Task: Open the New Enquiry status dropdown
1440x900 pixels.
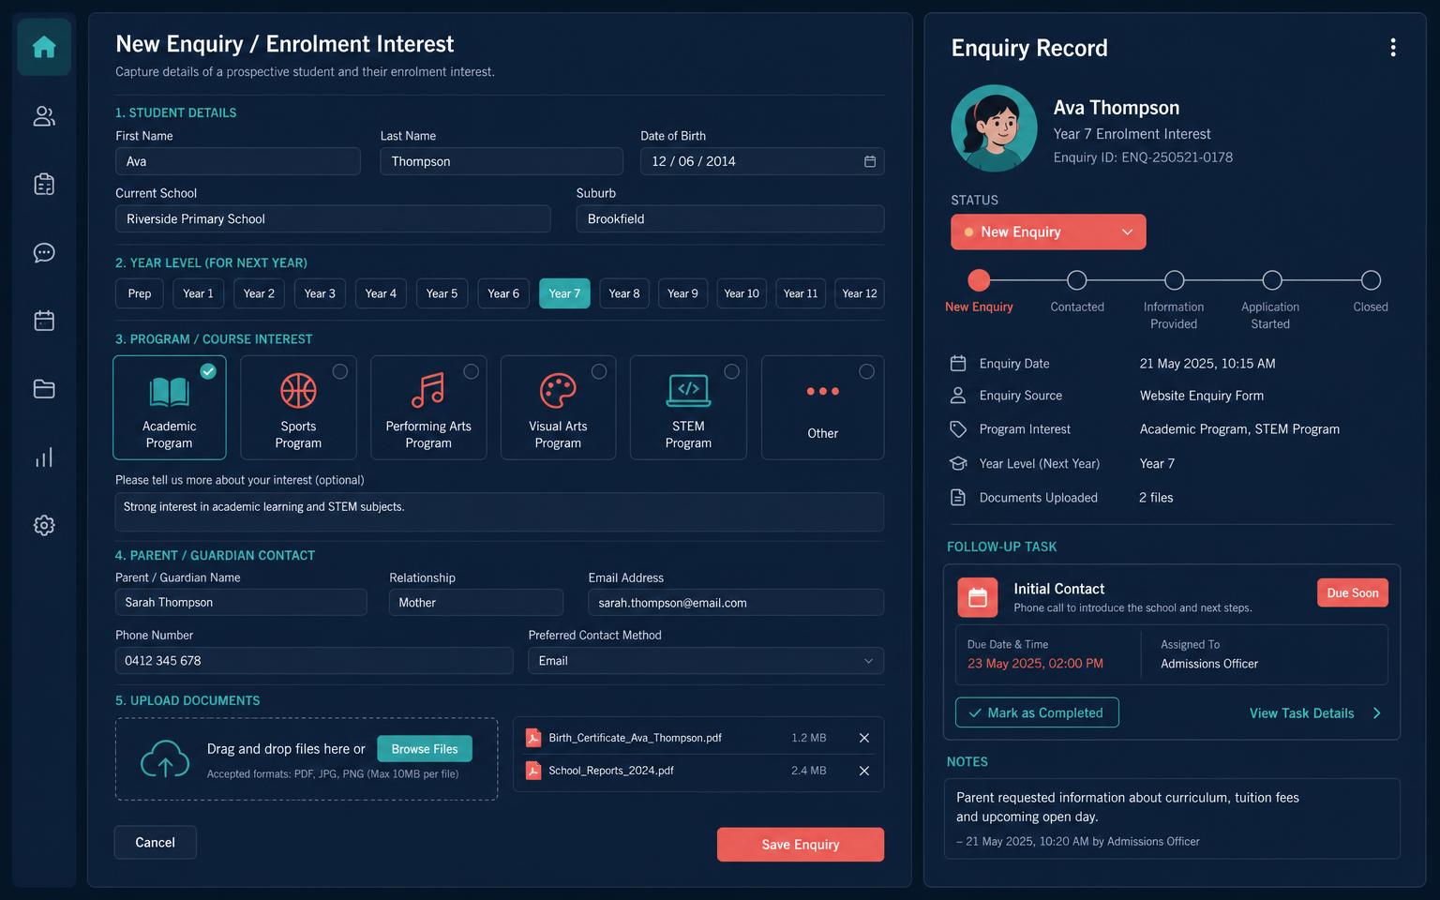Action: [1048, 232]
